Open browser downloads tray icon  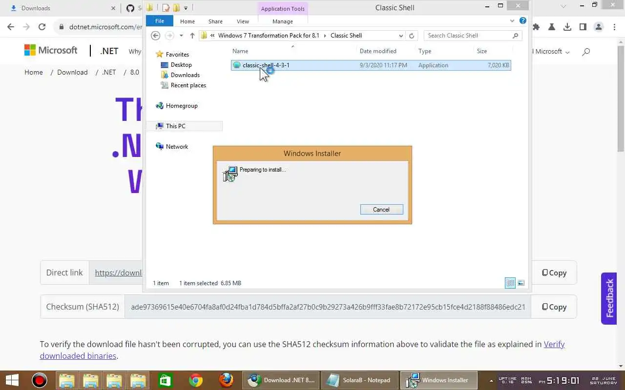567,27
